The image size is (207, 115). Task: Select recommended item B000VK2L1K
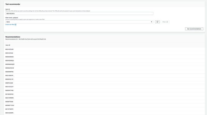[9, 79]
